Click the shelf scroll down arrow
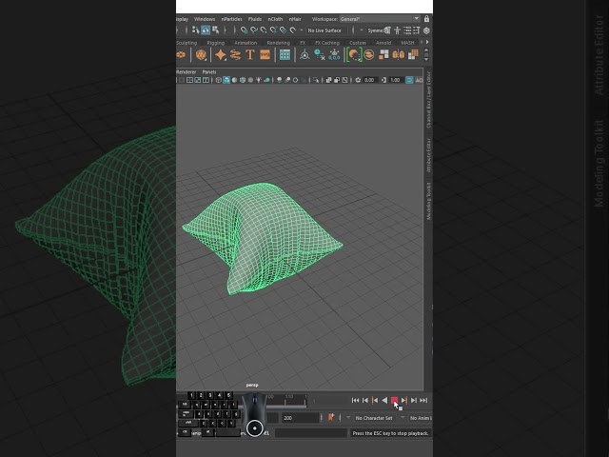This screenshot has width=609, height=457. pos(426,59)
